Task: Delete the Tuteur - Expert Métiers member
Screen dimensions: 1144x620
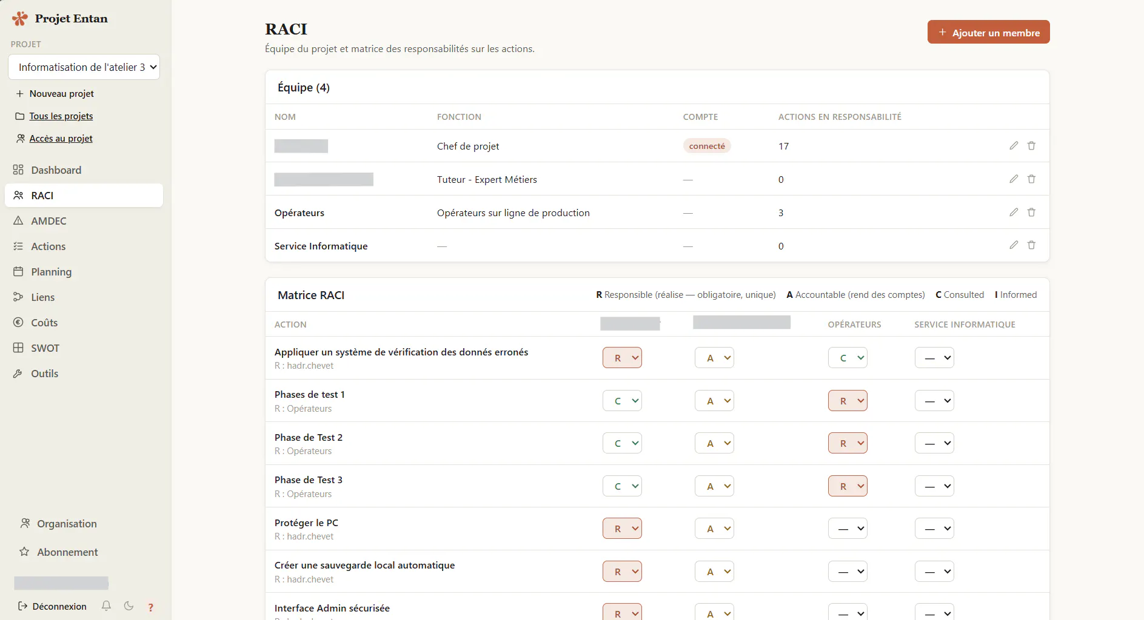Action: (x=1031, y=179)
